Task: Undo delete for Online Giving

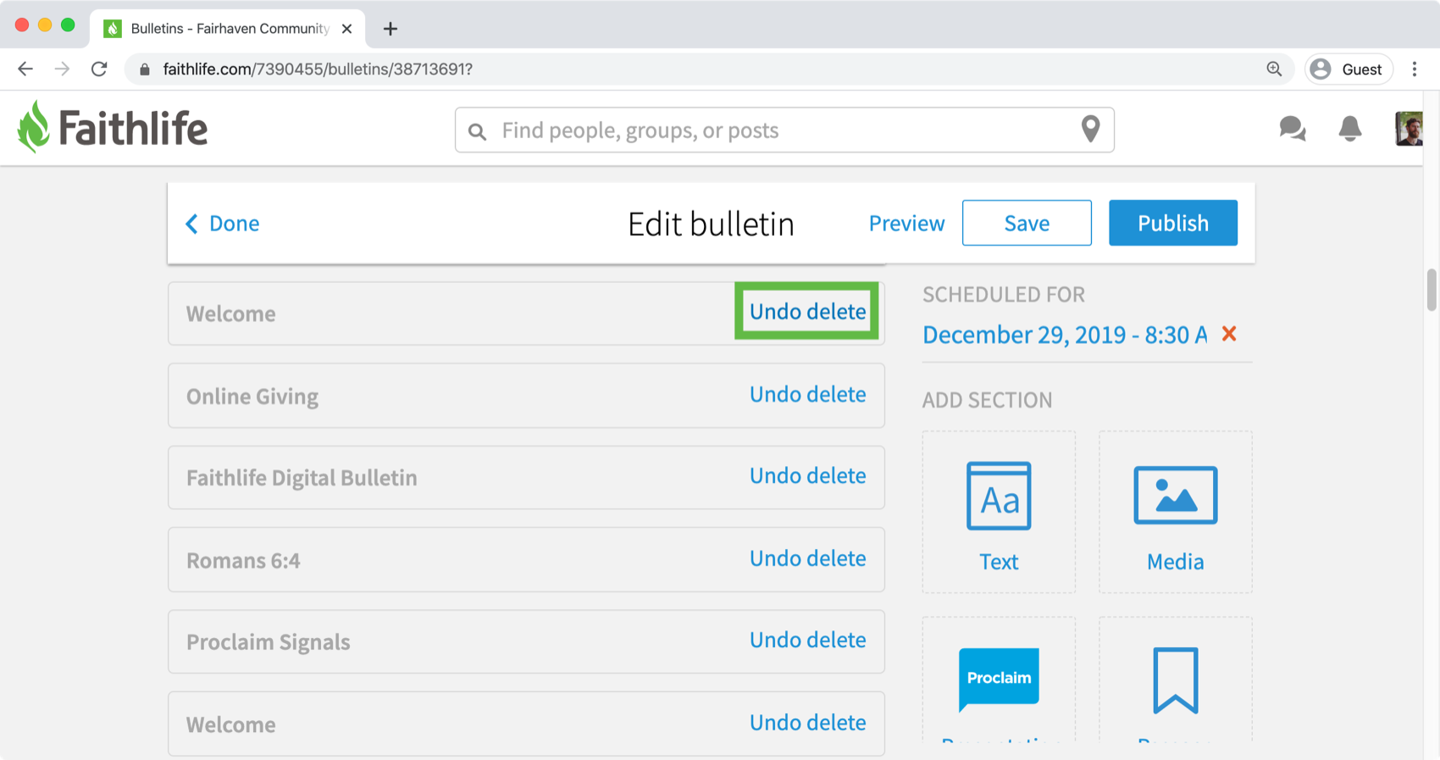Action: (x=807, y=395)
